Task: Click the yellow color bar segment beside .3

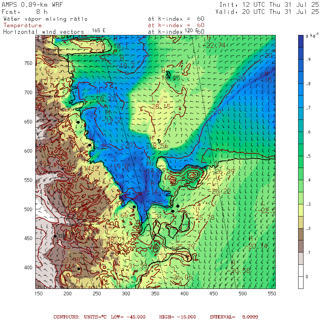Action: click(301, 210)
